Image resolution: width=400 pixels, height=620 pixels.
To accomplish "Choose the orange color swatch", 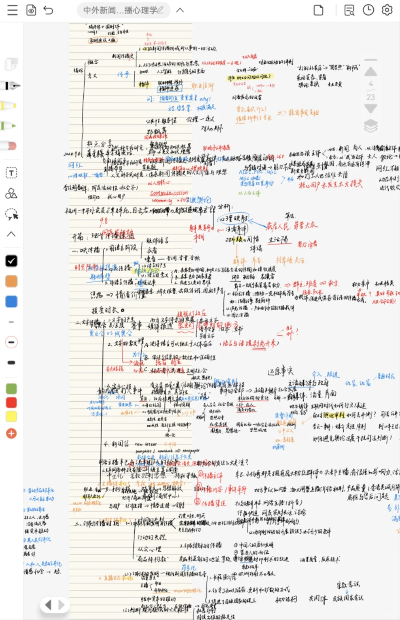I will point(11,281).
